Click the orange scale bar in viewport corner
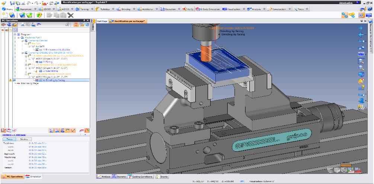Image resolution: width=374 pixels, height=184 pixels. click(346, 165)
